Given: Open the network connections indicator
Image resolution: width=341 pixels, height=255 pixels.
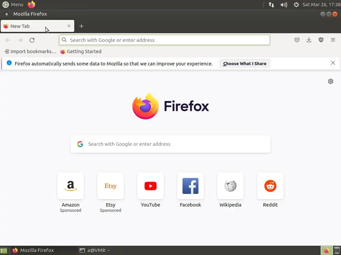Looking at the screenshot, I should tap(271, 5).
